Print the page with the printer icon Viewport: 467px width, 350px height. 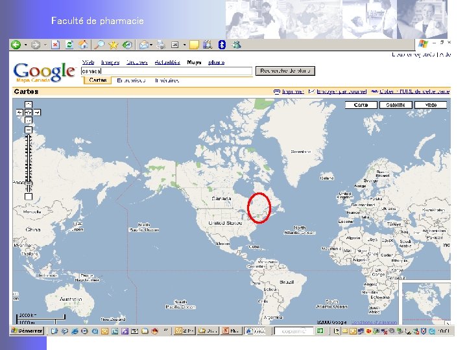point(161,45)
